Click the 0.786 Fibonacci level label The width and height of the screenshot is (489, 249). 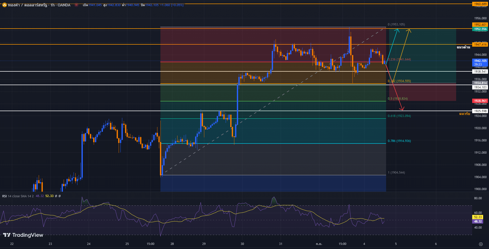point(399,141)
